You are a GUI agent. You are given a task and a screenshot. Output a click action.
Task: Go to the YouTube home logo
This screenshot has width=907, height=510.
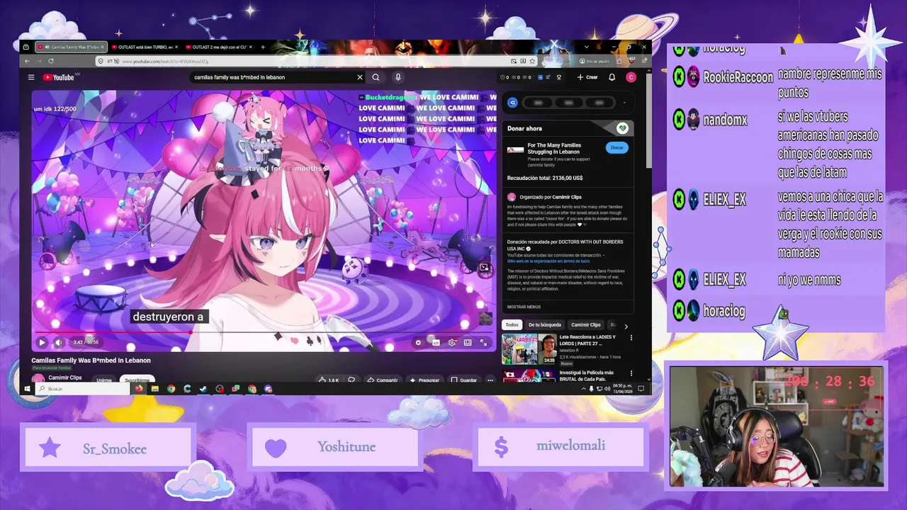(60, 77)
